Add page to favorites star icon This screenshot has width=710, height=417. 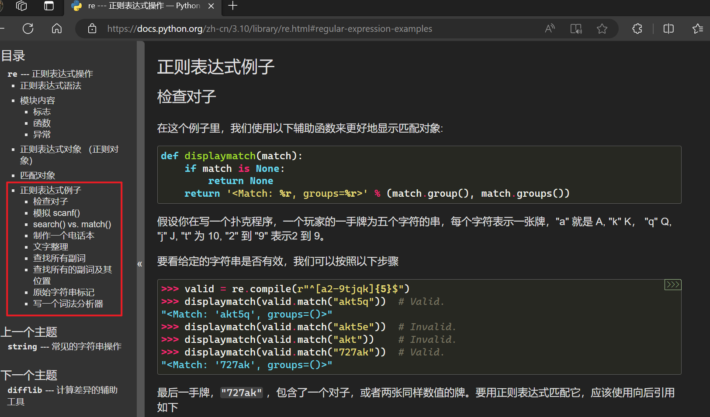602,29
